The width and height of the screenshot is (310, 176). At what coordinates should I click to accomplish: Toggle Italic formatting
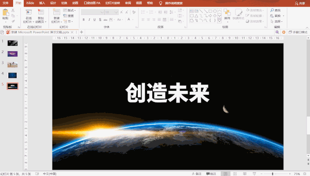(x=89, y=20)
